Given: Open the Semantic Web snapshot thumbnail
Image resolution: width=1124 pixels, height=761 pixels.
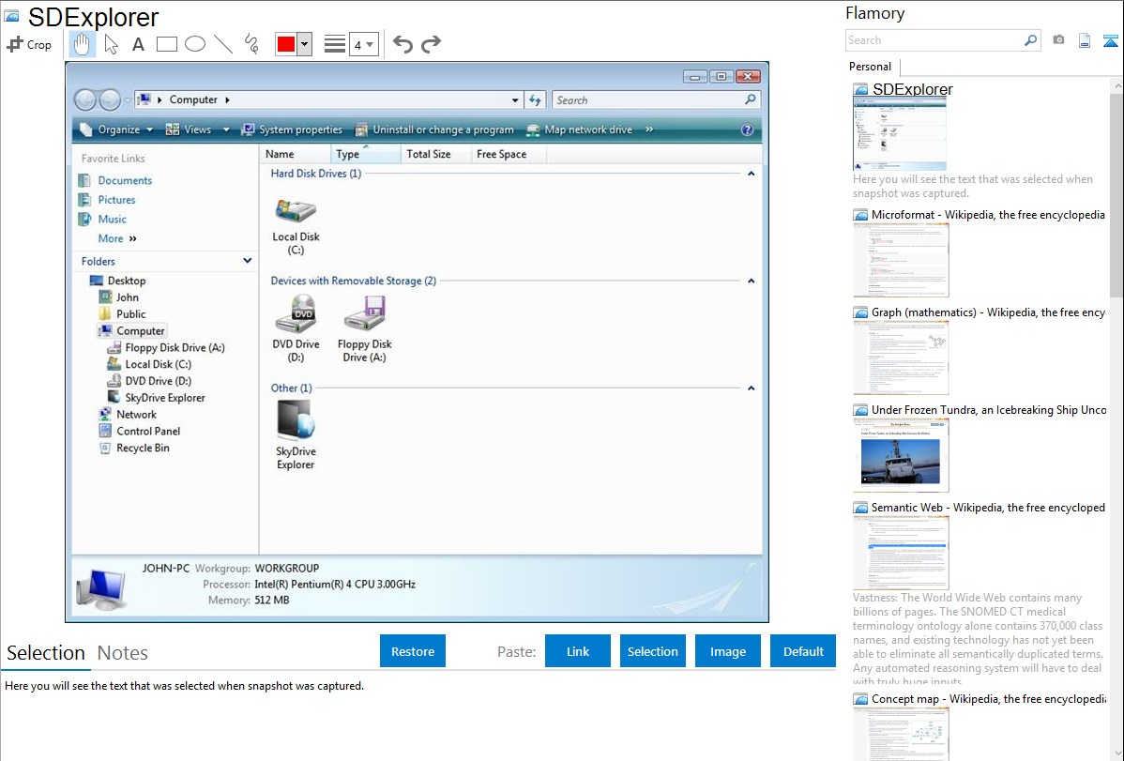Looking at the screenshot, I should point(901,553).
